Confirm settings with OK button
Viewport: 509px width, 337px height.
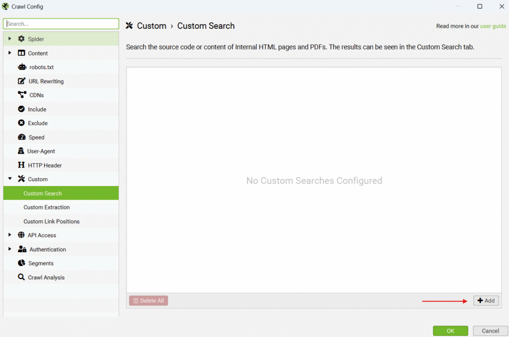click(x=450, y=331)
